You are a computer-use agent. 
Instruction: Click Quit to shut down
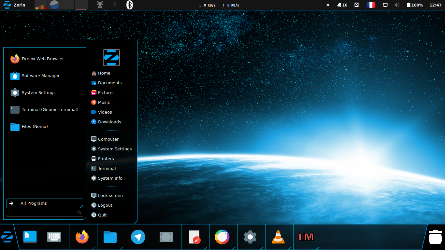[99, 215]
